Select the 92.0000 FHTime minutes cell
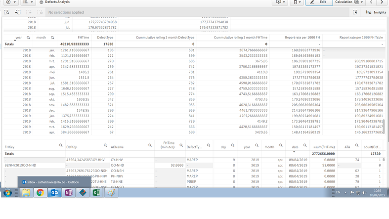Image resolution: width=389 pixels, height=219 pixels. (177, 166)
